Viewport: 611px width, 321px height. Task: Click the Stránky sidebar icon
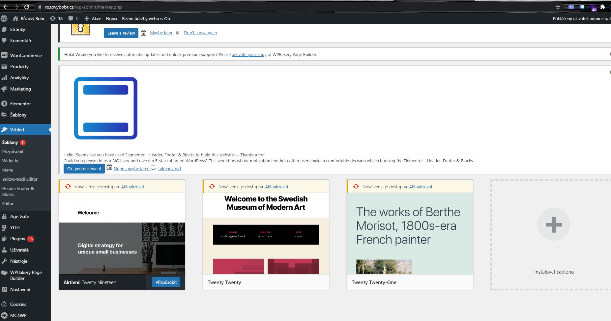pyautogui.click(x=4, y=29)
